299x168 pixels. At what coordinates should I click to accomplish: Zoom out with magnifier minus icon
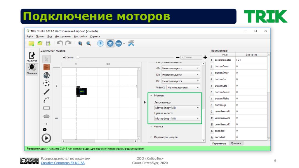click(88, 43)
